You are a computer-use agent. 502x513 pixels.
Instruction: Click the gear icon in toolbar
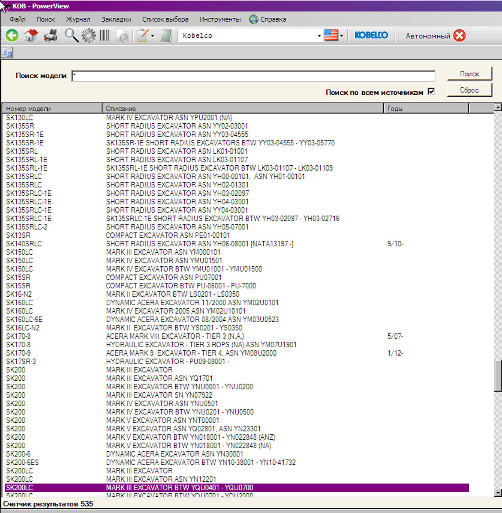coord(88,36)
